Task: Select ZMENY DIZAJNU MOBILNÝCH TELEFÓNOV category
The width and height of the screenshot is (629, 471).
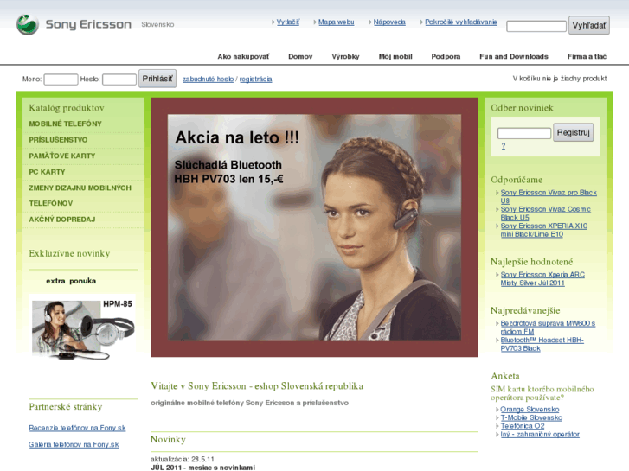Action: click(80, 195)
